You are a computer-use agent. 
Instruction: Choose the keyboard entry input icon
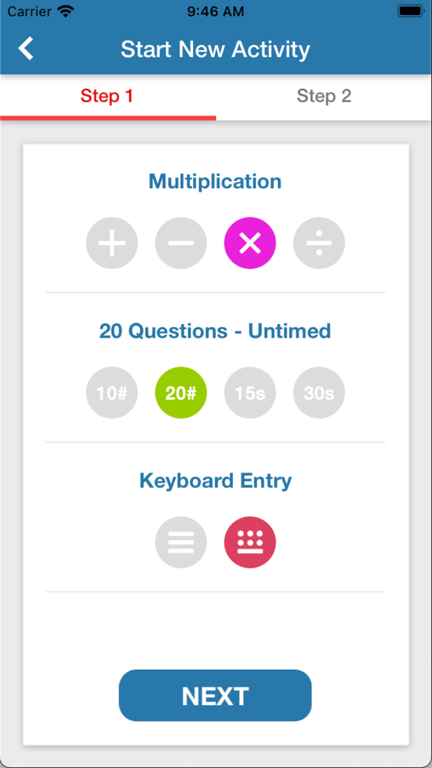250,542
